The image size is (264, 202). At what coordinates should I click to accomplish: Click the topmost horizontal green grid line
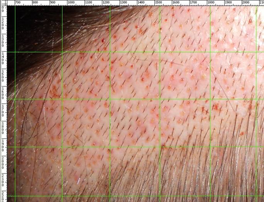[135, 52]
